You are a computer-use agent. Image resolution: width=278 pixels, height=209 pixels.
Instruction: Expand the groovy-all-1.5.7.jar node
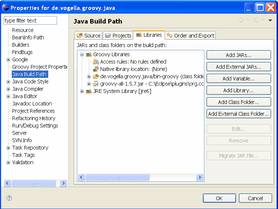(89, 84)
